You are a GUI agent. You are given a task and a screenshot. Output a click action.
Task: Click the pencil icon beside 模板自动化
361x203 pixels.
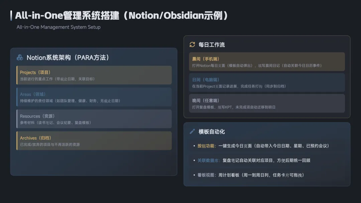click(192, 132)
